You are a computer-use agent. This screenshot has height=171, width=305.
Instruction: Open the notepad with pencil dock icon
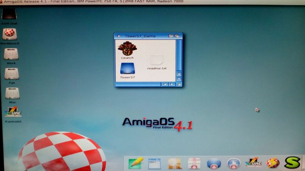coord(136,163)
